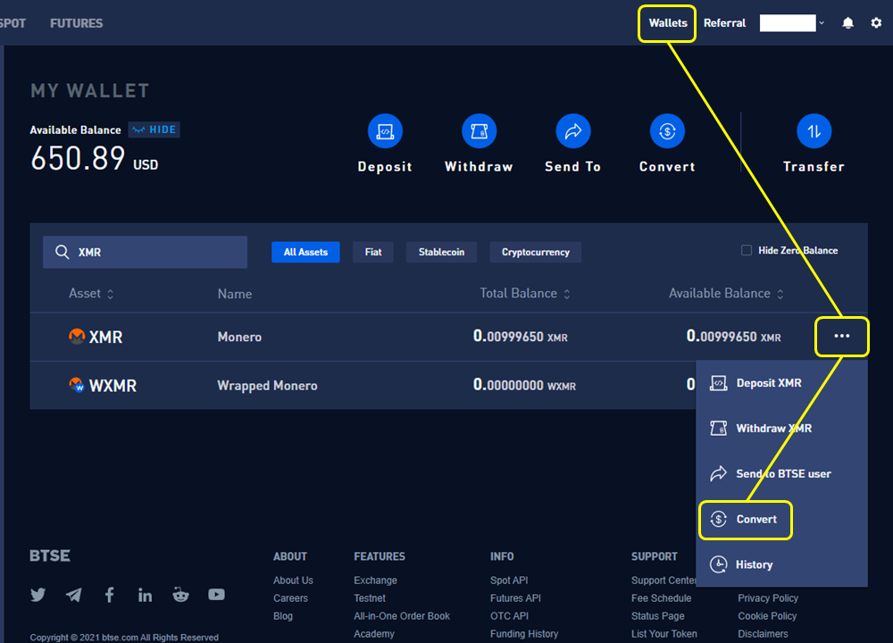The height and width of the screenshot is (643, 893).
Task: Click WXMR total balance 0.00000000
Action: tap(524, 385)
